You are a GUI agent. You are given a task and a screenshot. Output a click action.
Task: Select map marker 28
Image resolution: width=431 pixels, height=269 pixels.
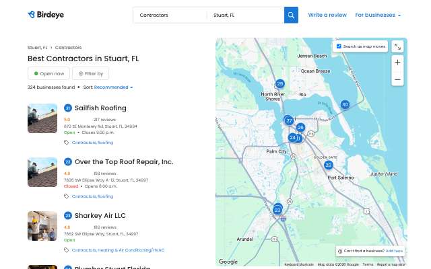coord(329,165)
